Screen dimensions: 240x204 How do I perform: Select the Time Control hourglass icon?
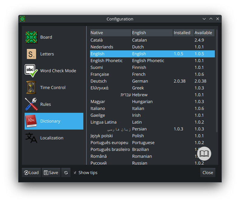(x=31, y=87)
